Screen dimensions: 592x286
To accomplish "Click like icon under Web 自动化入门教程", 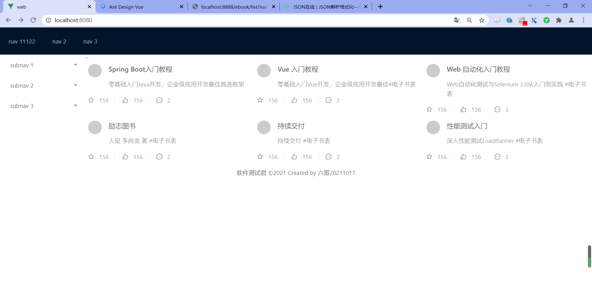I will click(463, 109).
